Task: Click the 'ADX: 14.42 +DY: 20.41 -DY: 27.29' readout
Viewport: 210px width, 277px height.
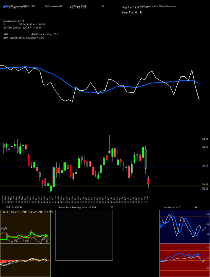Action: 27,212
